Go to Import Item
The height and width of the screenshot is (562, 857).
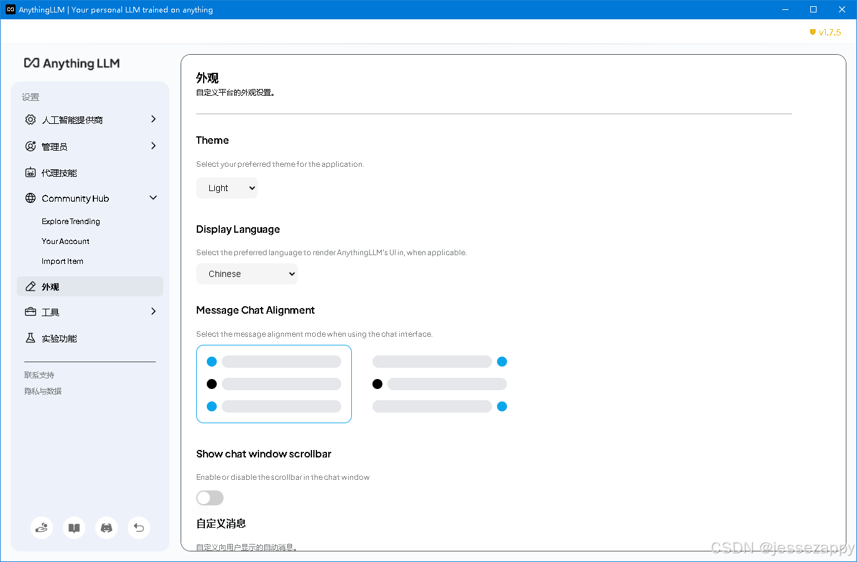[62, 261]
